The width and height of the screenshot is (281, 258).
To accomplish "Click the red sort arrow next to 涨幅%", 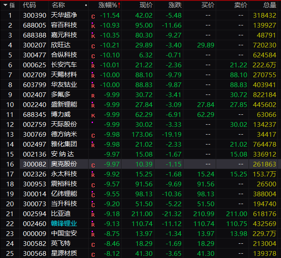I will click(x=119, y=5).
